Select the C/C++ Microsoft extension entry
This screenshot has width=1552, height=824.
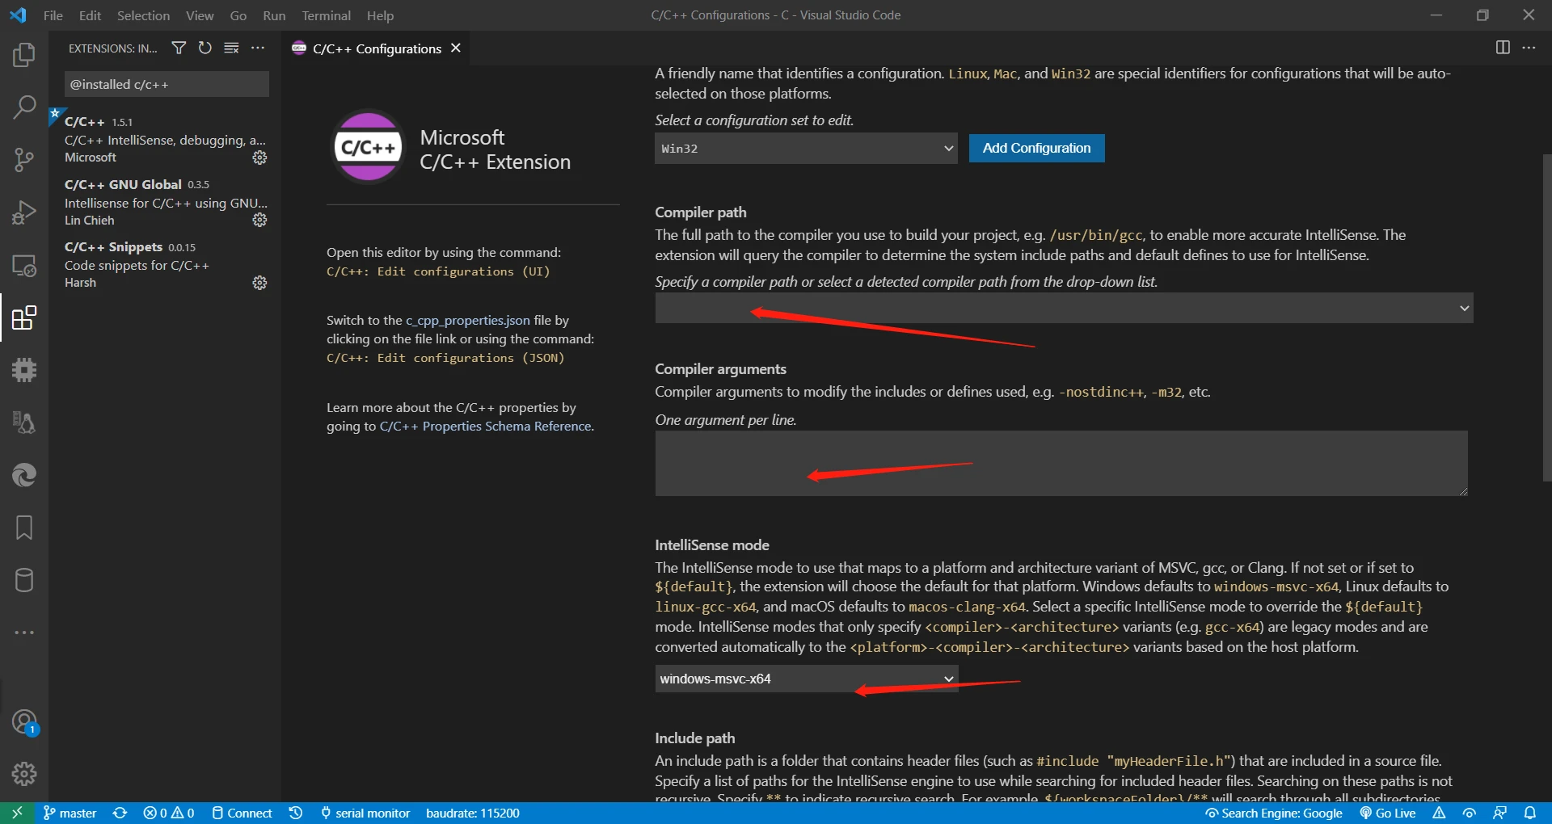point(164,139)
